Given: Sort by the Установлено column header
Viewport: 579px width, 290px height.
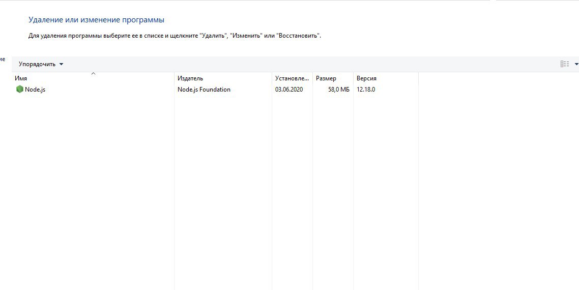Looking at the screenshot, I should pos(292,78).
